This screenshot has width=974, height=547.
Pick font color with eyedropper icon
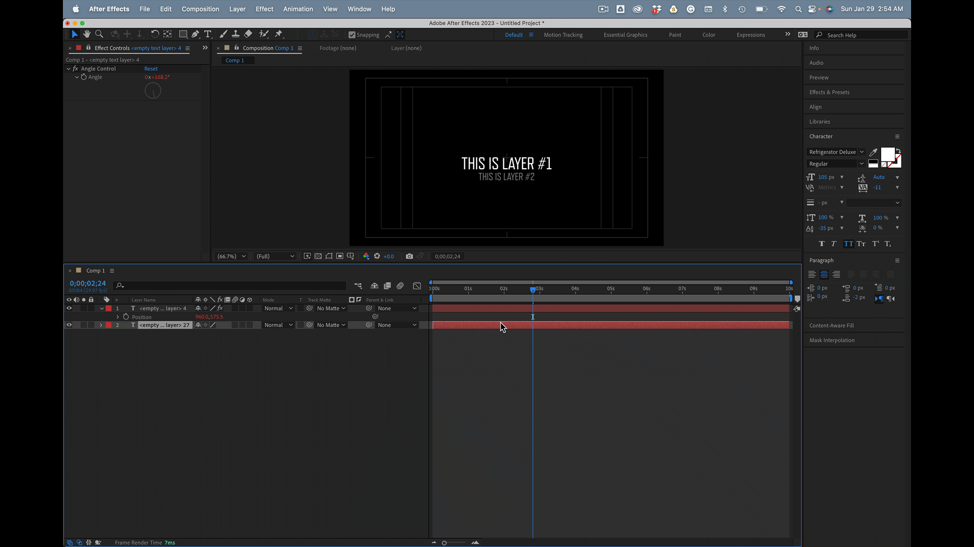click(x=873, y=152)
